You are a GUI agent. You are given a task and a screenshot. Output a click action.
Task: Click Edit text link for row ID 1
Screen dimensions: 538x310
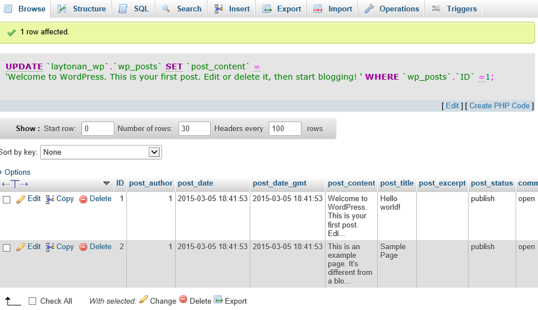pos(34,199)
